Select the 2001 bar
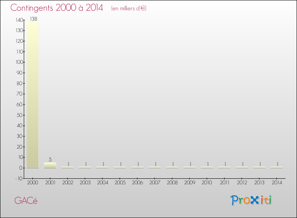 50,165
